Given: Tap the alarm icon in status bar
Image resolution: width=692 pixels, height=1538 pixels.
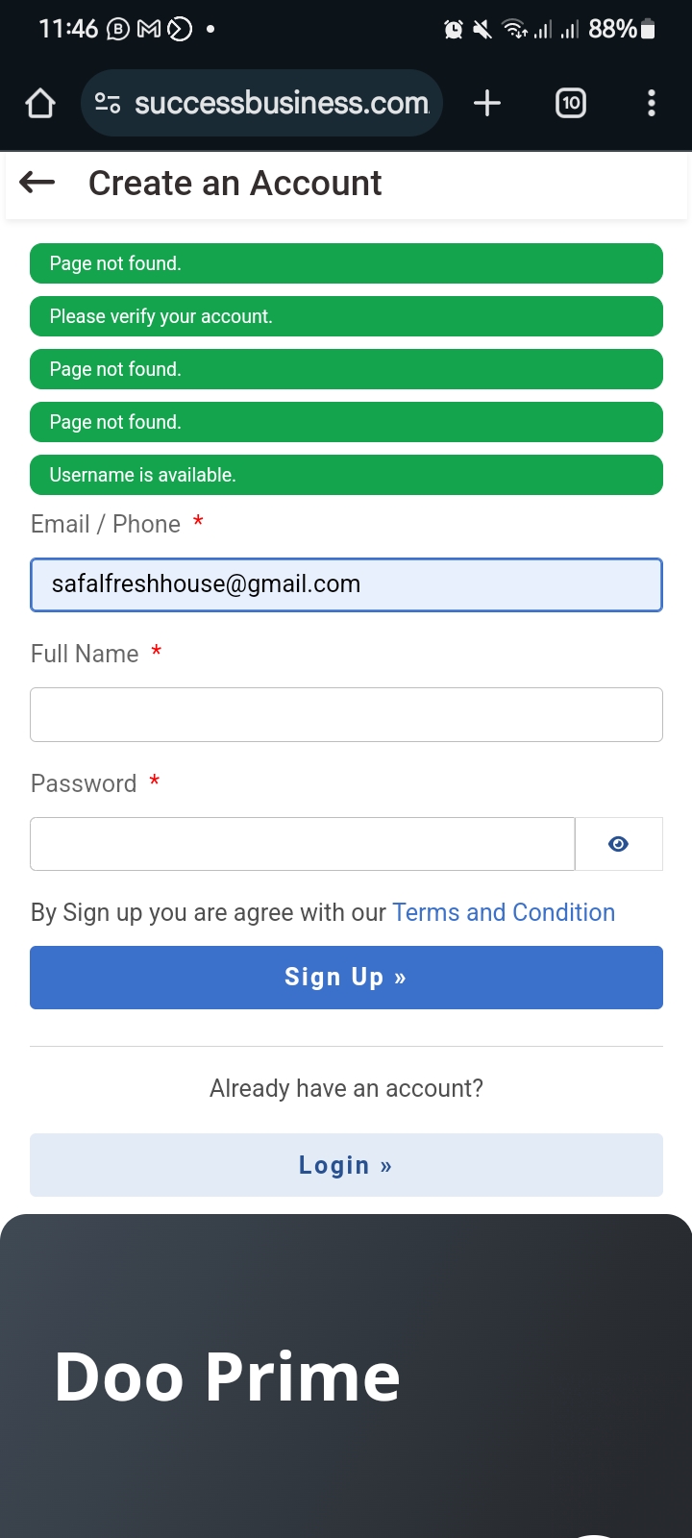Looking at the screenshot, I should pyautogui.click(x=453, y=30).
